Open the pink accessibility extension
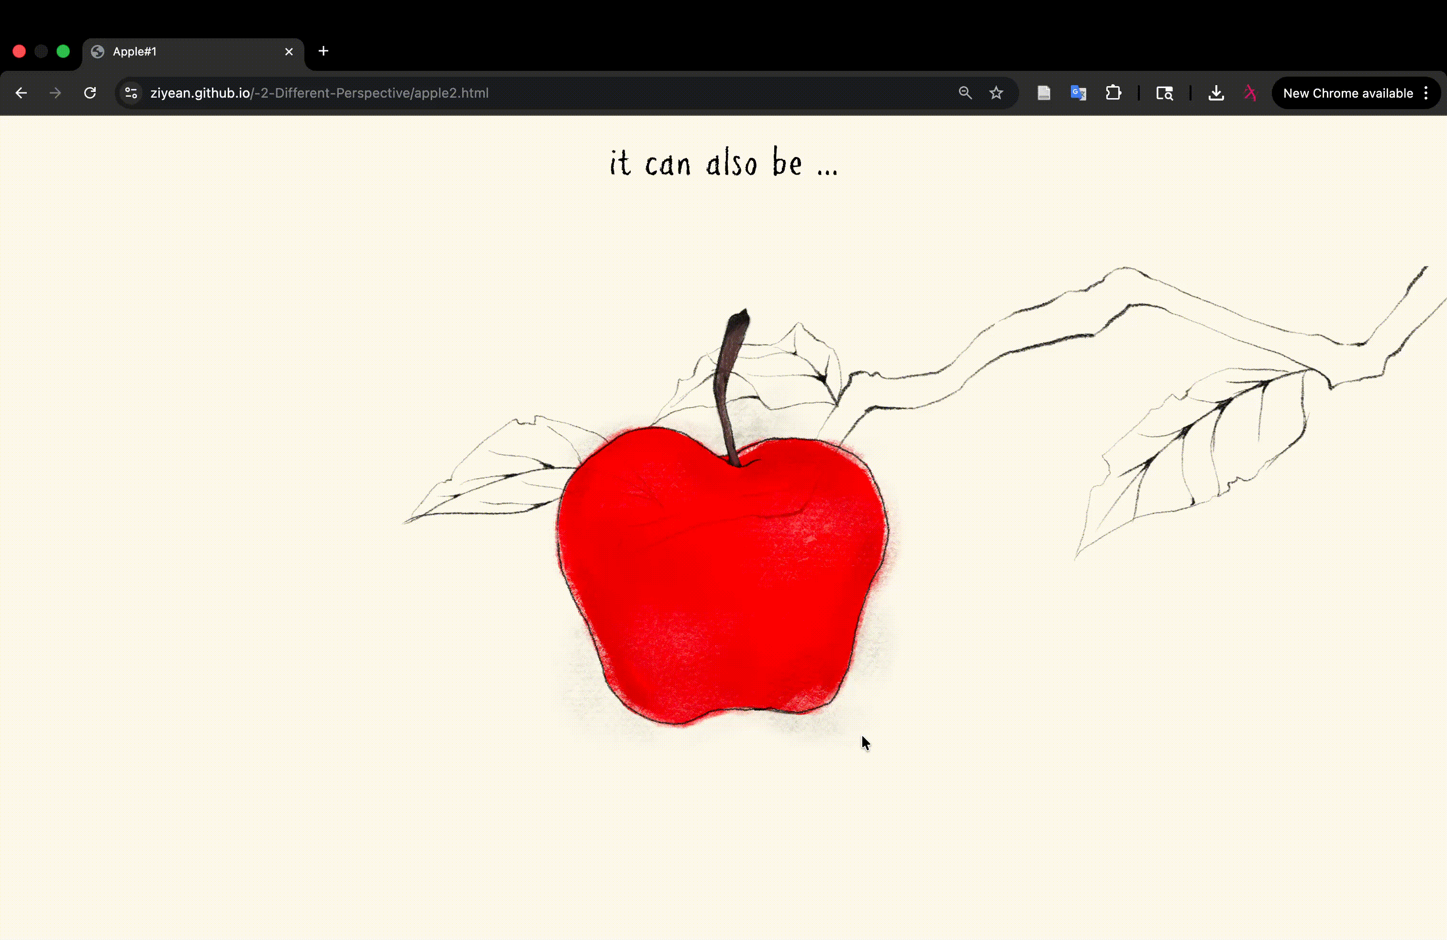 point(1251,92)
